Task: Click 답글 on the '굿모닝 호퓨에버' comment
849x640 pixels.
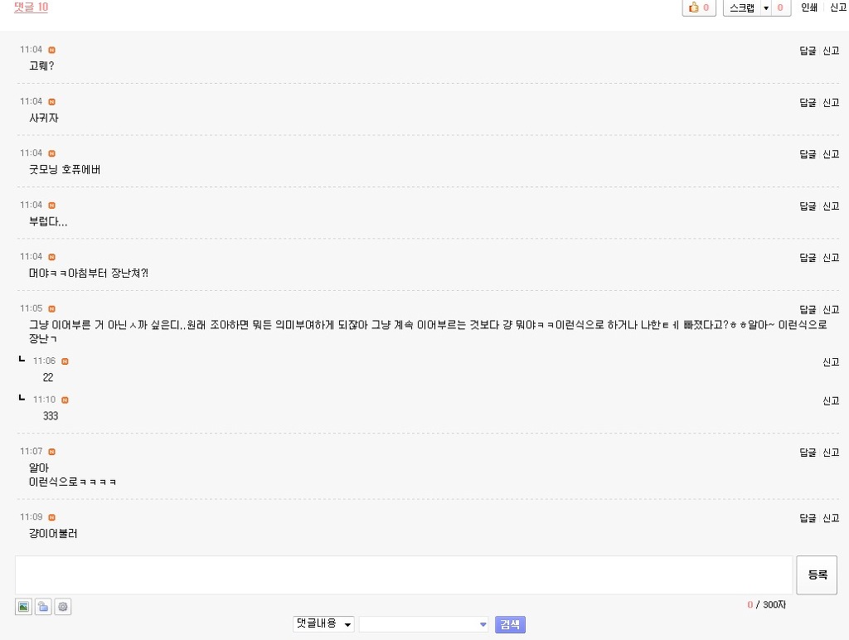Action: tap(808, 153)
